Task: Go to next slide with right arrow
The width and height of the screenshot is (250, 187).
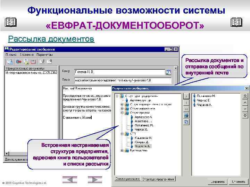Action: click(95, 180)
